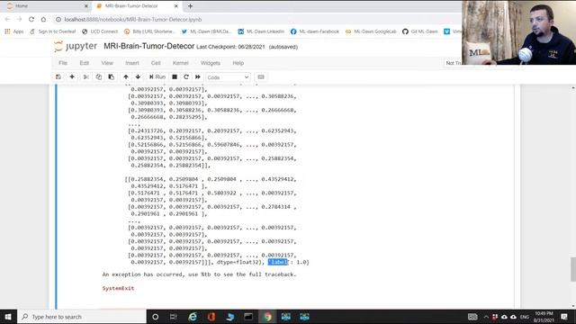Show hidden system tray icons
Viewport: 576px width, 324px height.
(x=486, y=317)
